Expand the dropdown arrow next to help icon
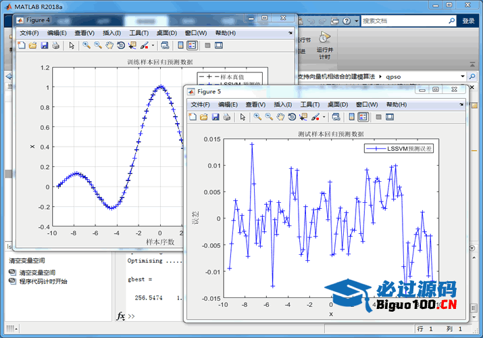The image size is (483, 338). (x=357, y=21)
